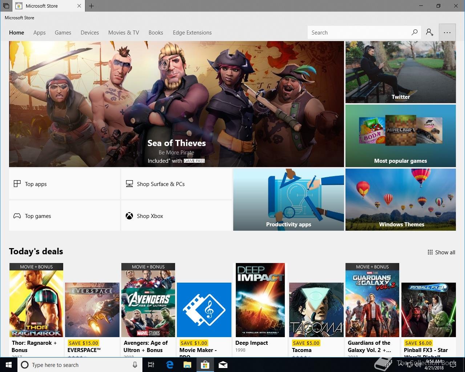The image size is (465, 372).
Task: Open File Explorer from taskbar
Action: coord(187,365)
